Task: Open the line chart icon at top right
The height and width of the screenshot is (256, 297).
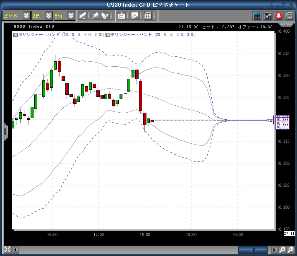Action: [268, 16]
